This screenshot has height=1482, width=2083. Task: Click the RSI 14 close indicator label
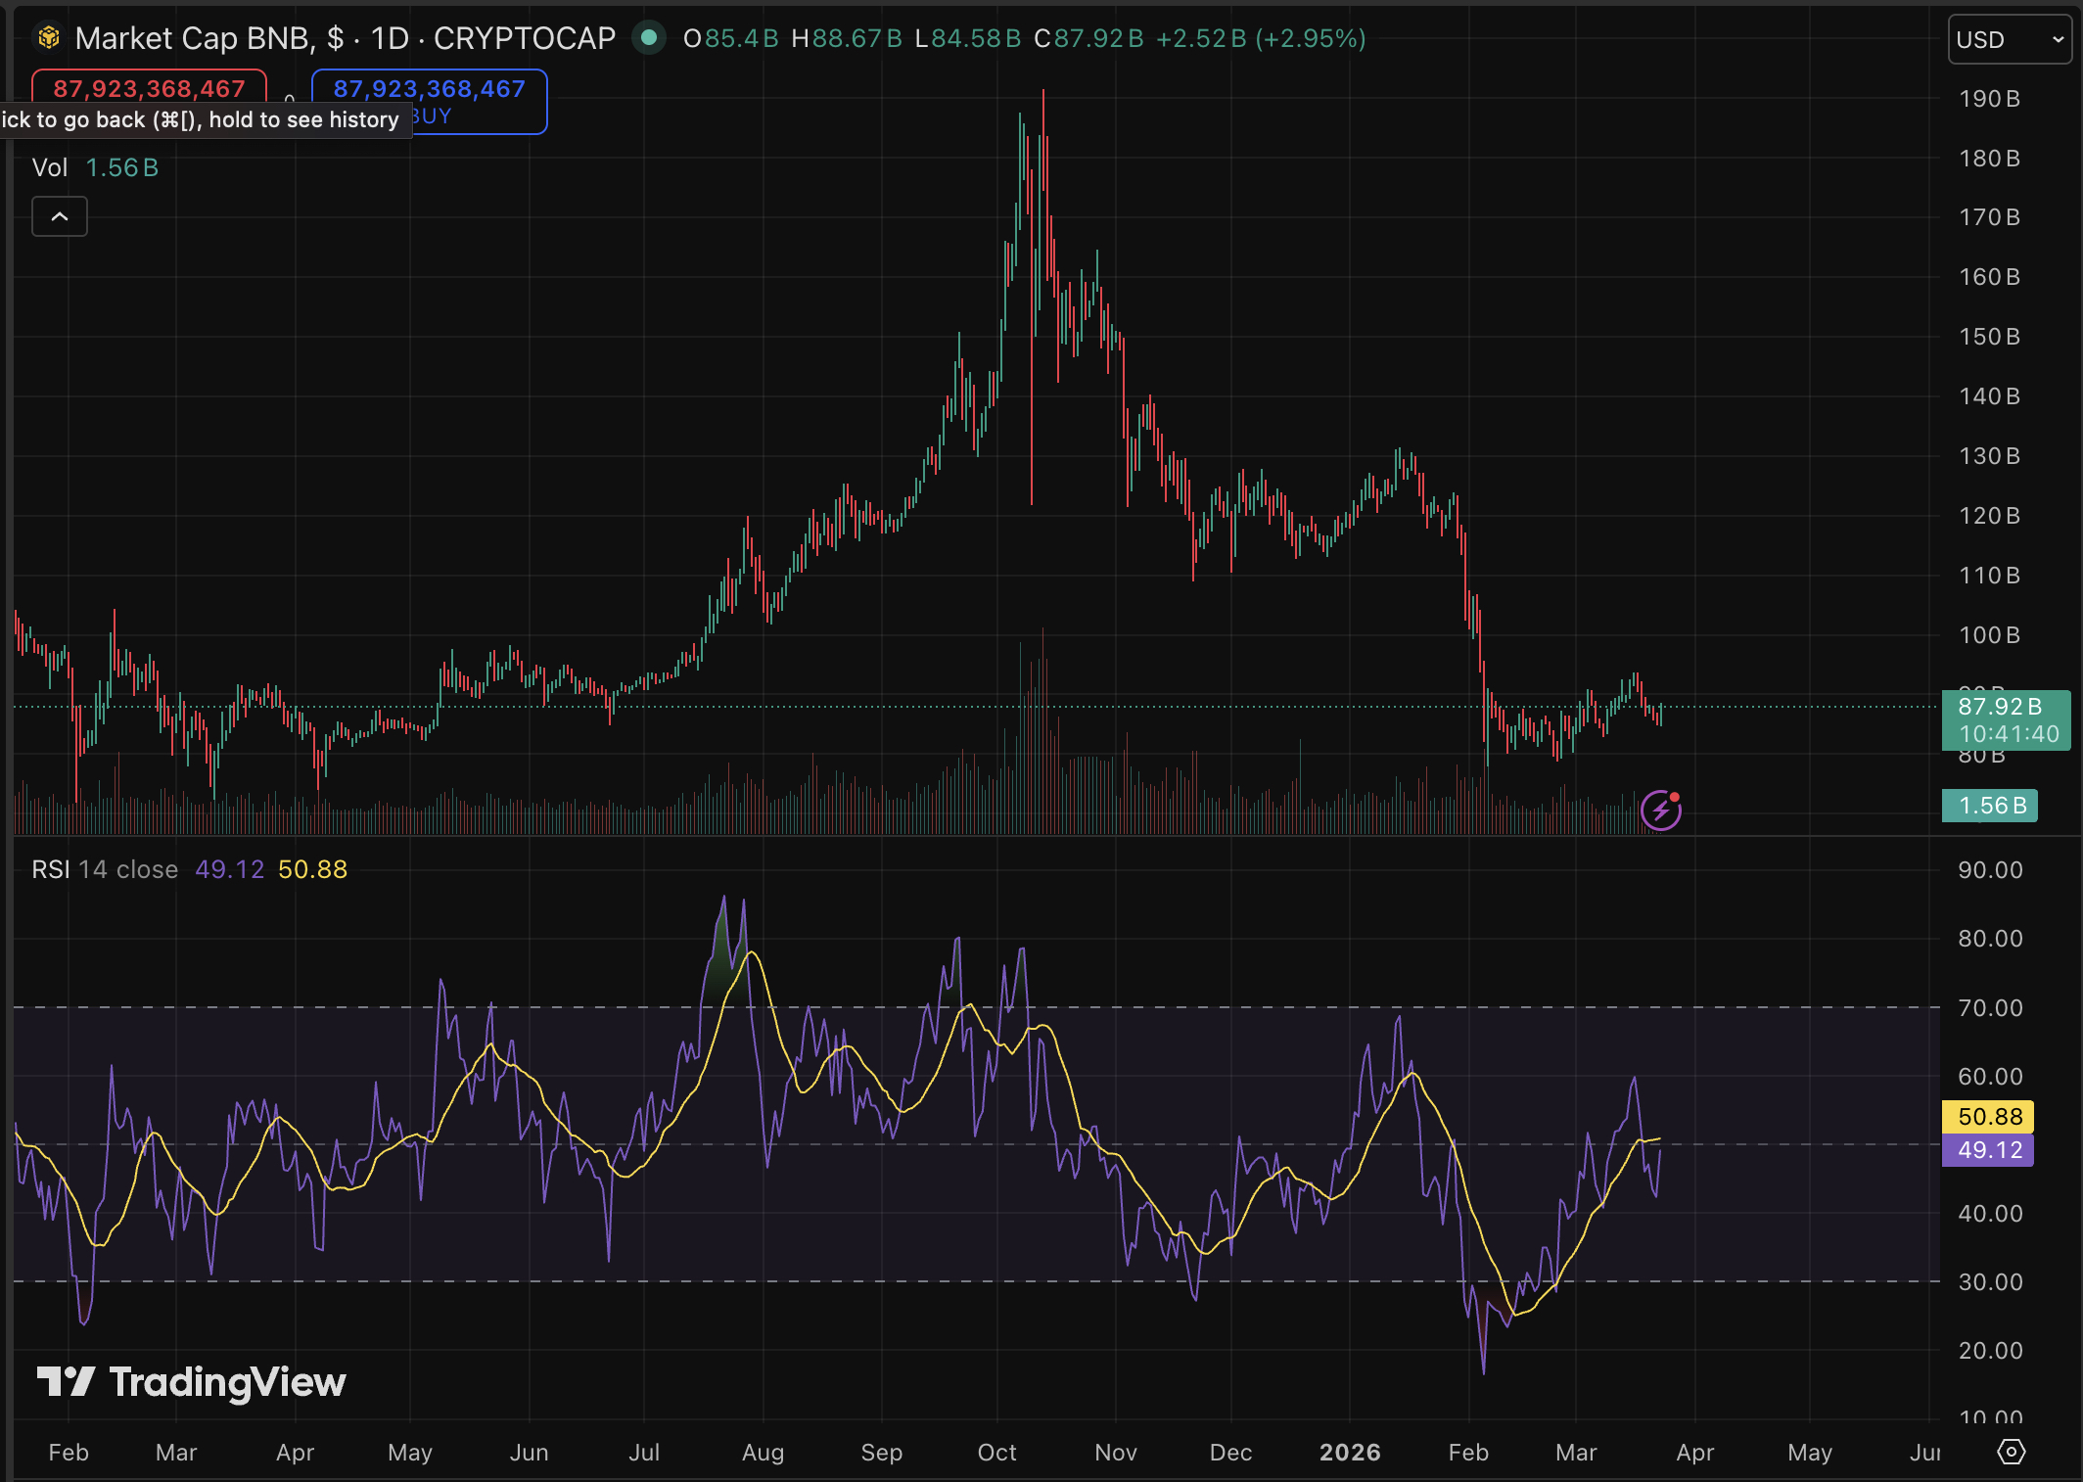[x=106, y=868]
